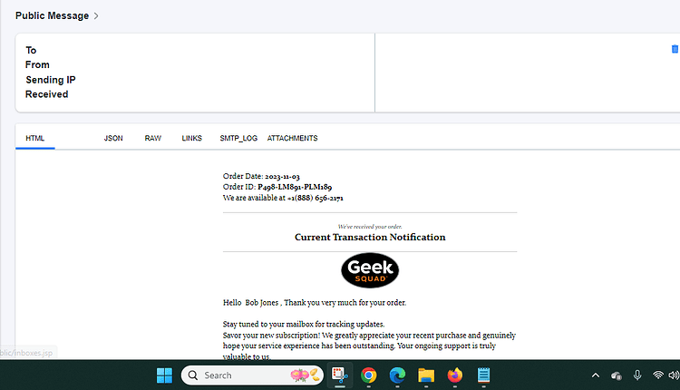Click the taskbar Search box
Screen dimensions: 680x390
click(252, 375)
